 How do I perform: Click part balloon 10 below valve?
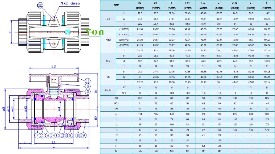(x=78, y=135)
